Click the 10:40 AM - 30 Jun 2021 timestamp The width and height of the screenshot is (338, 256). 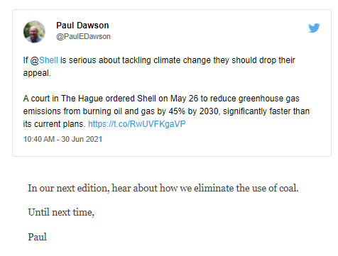pos(62,139)
